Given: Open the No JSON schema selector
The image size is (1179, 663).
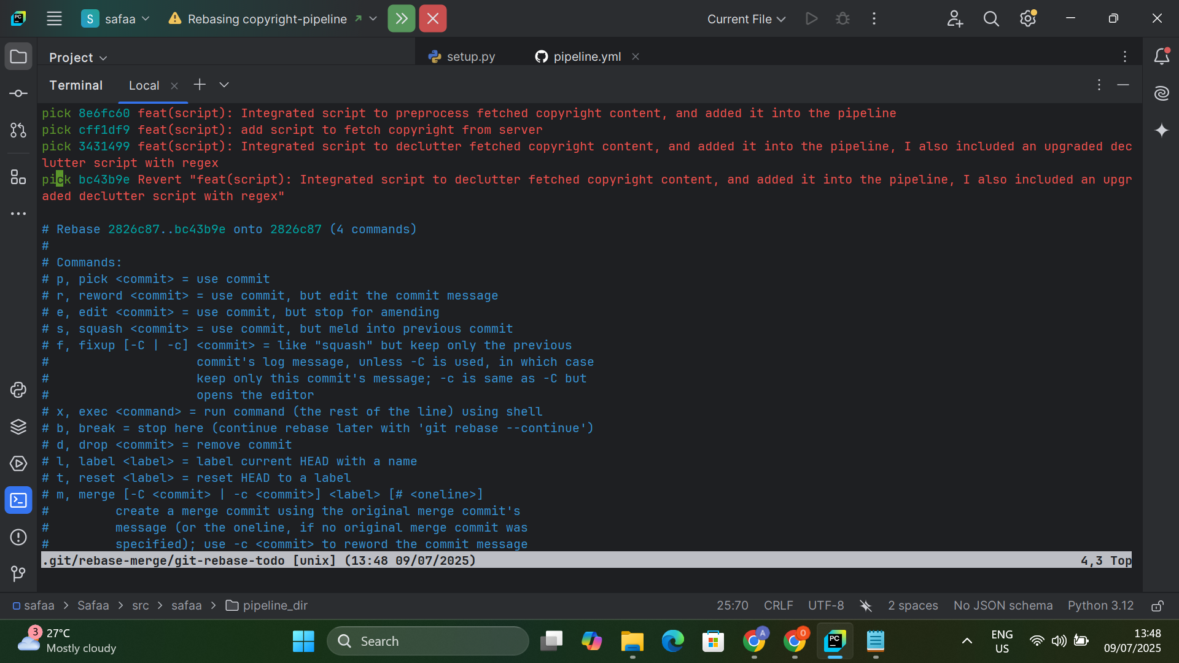Looking at the screenshot, I should tap(1003, 605).
